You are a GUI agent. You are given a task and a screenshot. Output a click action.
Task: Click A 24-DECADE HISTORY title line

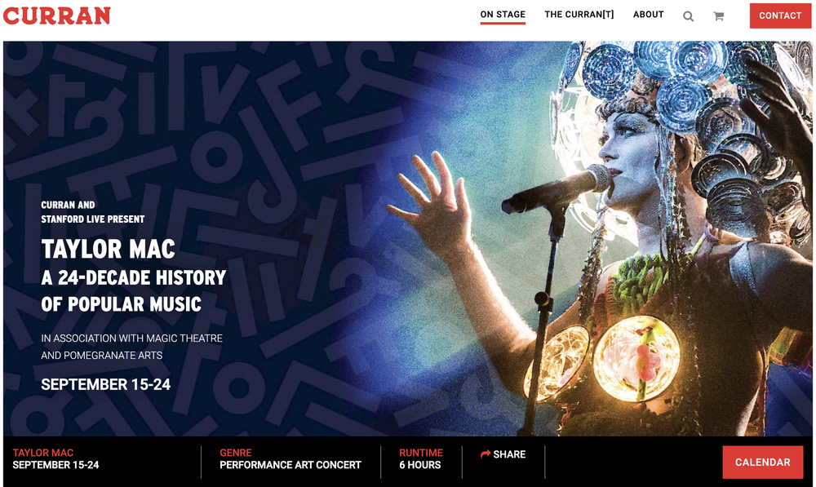click(x=134, y=277)
